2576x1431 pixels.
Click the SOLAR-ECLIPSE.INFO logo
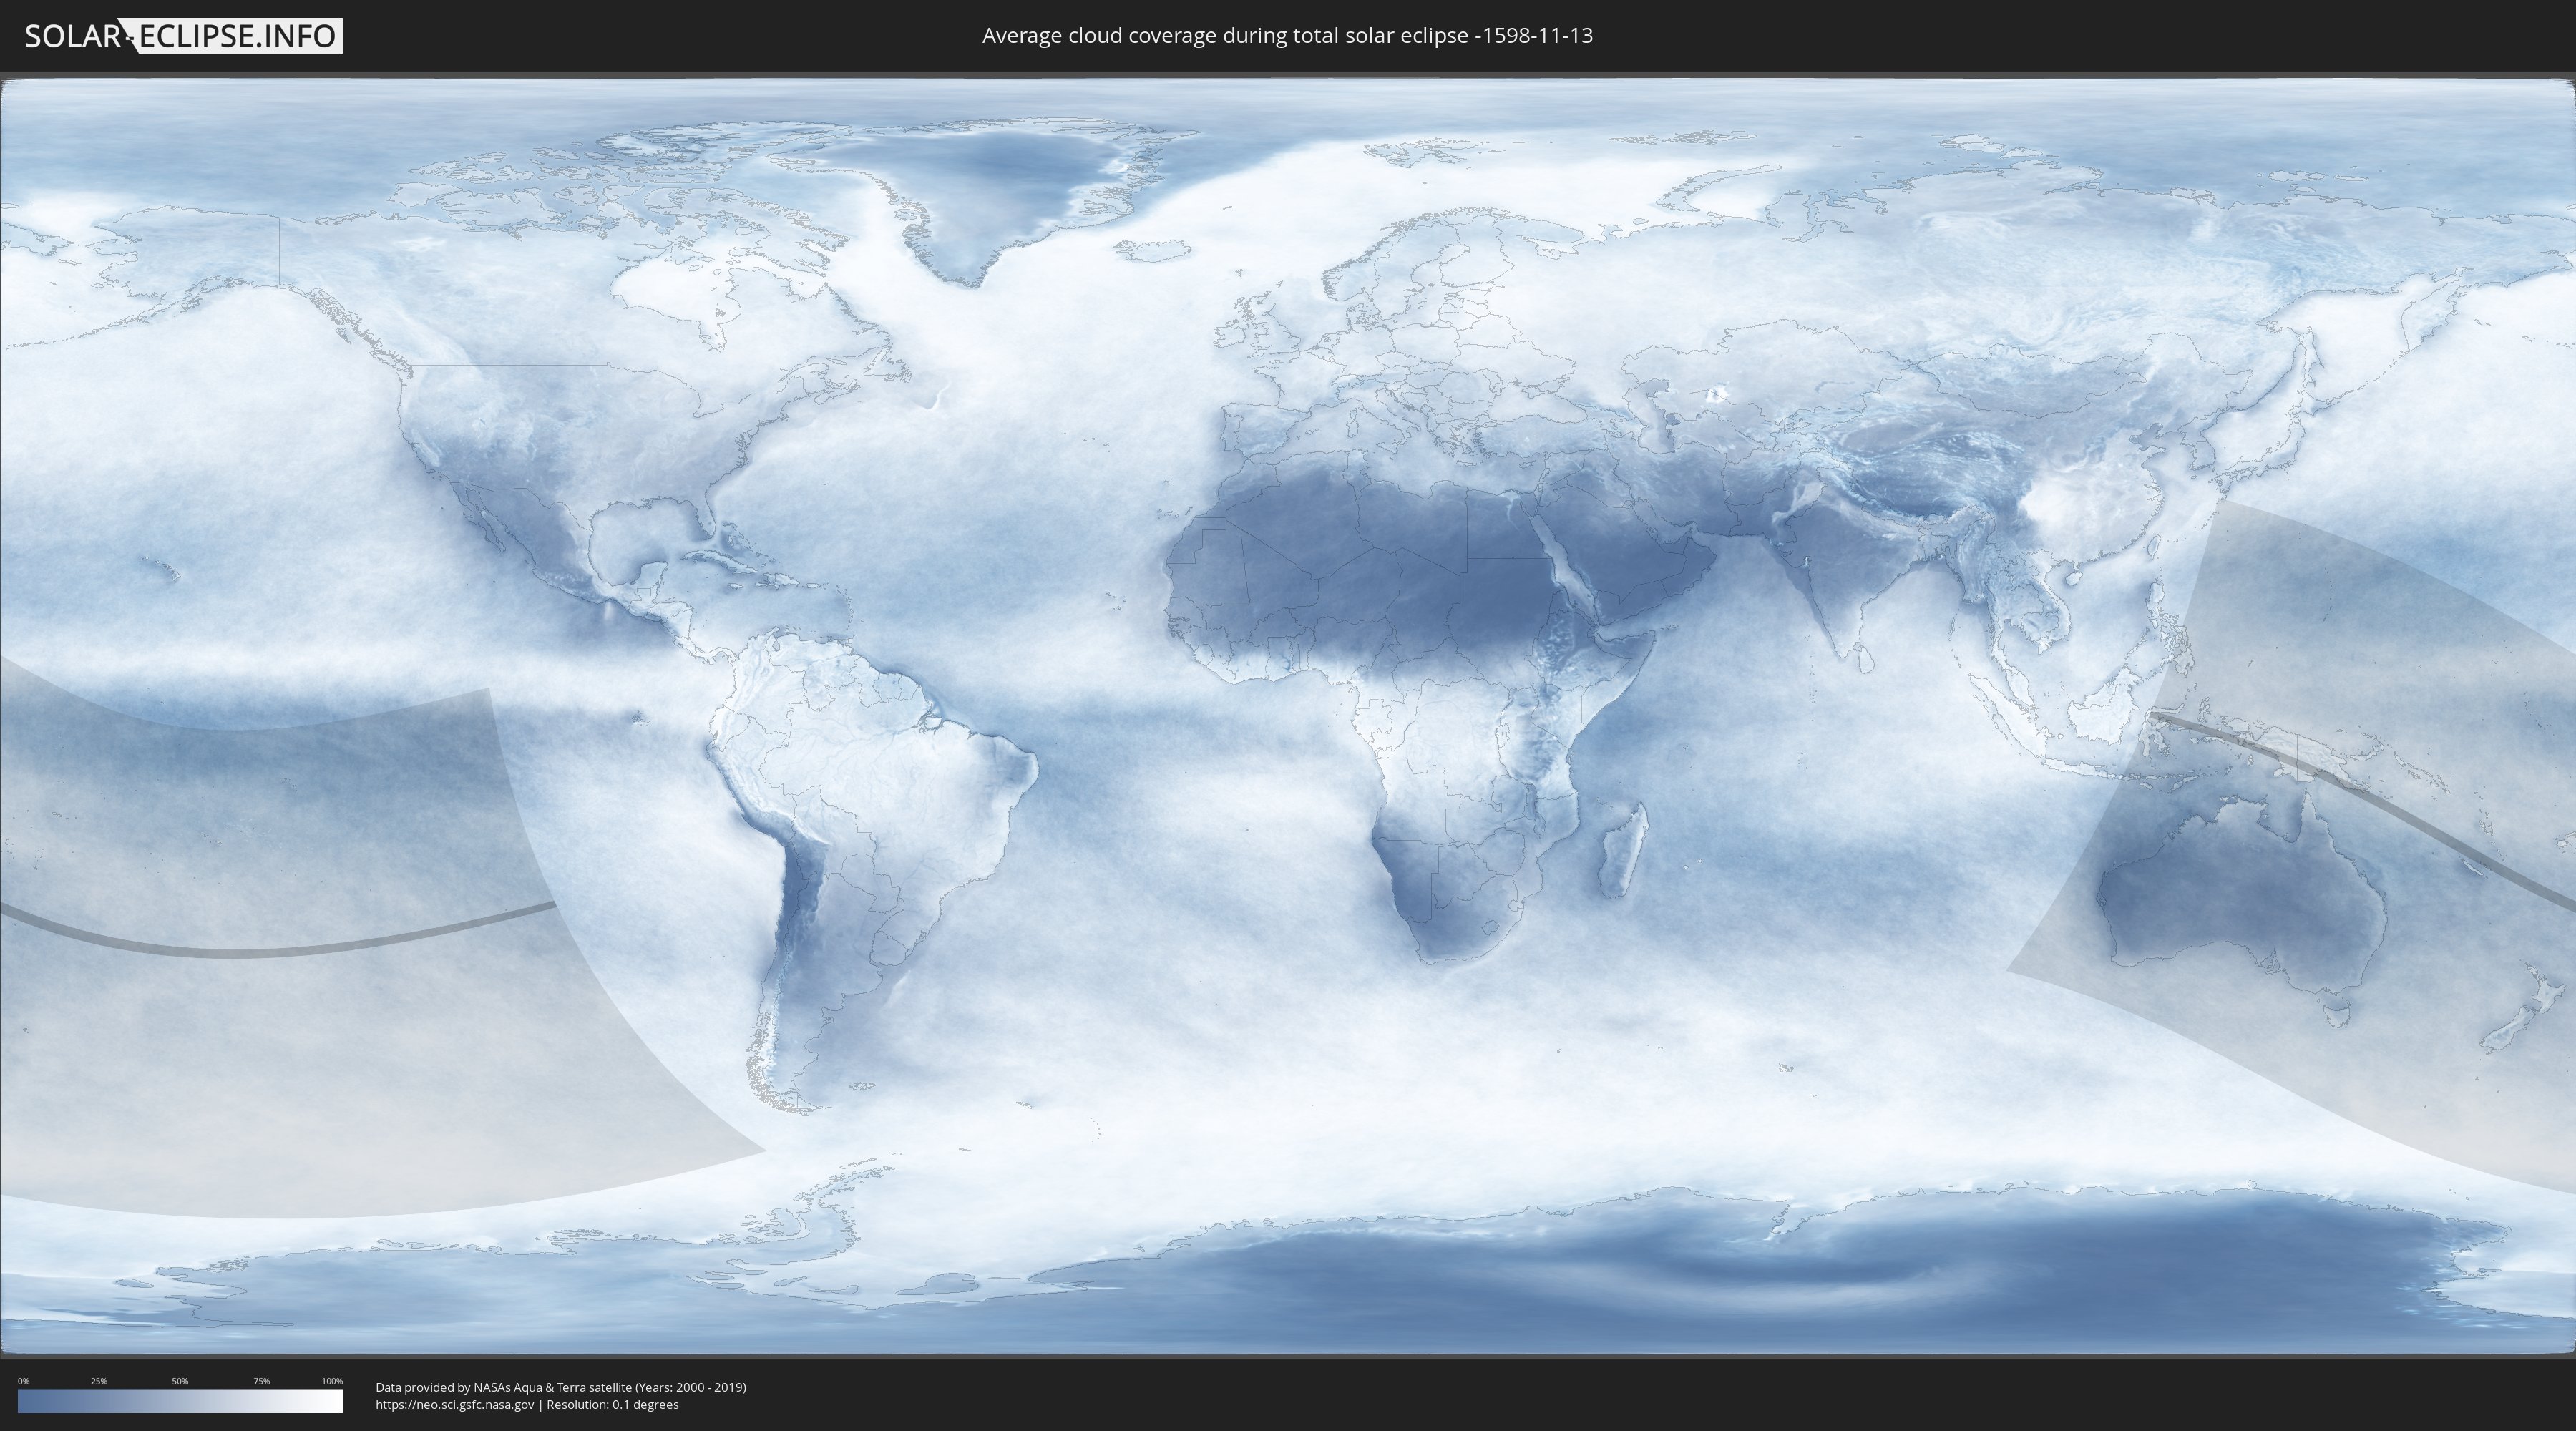(182, 36)
